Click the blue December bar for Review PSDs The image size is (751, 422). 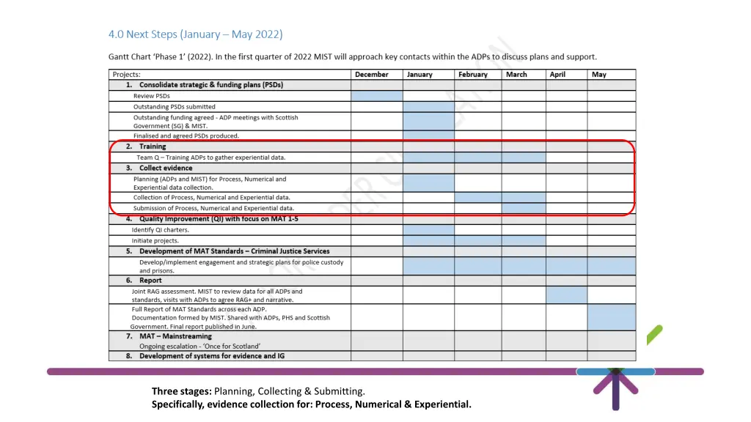pyautogui.click(x=377, y=96)
